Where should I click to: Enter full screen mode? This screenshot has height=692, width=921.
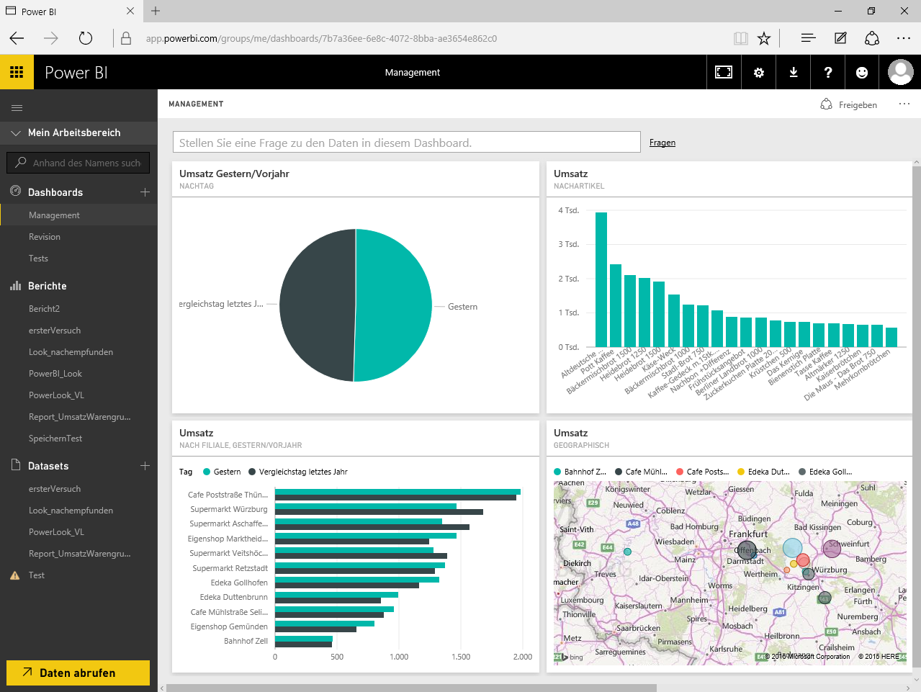723,72
